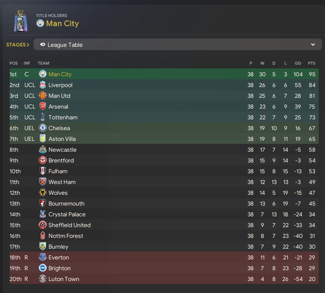
Task: Select the Luton Town row
Action: click(x=164, y=279)
